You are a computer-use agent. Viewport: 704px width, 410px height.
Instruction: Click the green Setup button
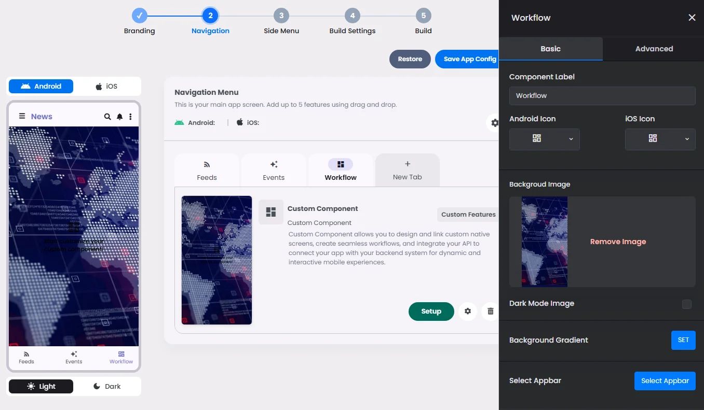click(431, 311)
